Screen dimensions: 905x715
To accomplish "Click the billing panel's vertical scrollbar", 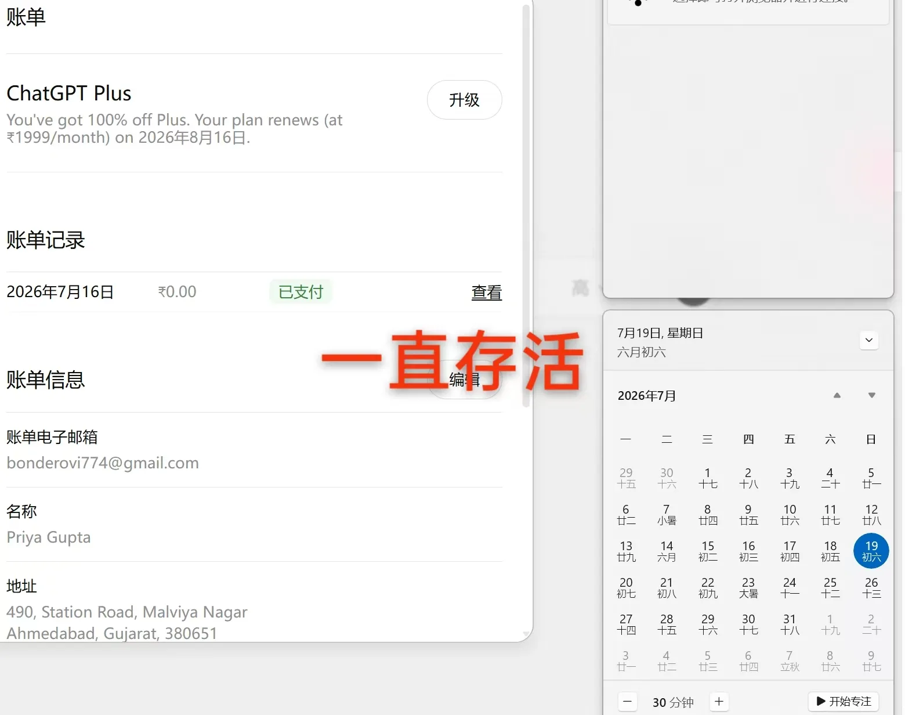I will click(526, 206).
